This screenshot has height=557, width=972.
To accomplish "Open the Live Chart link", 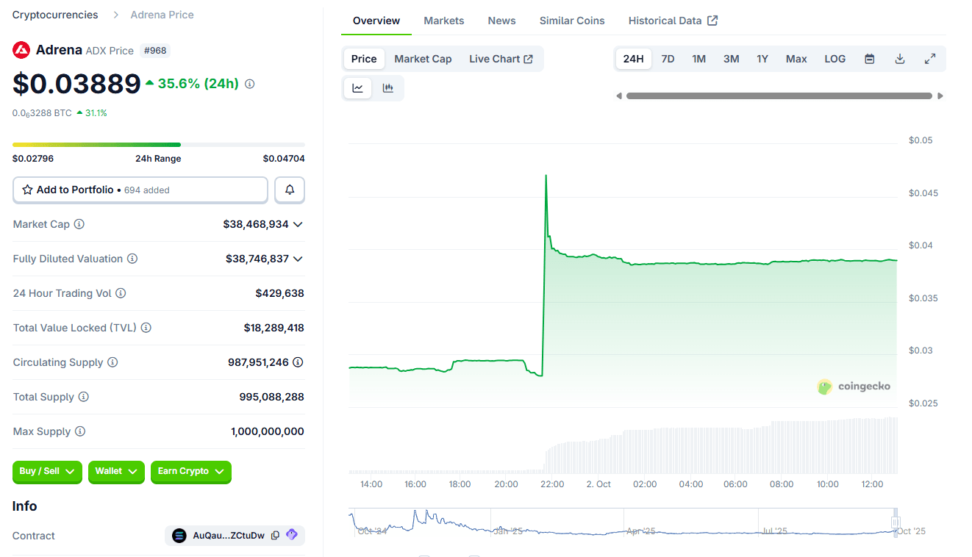I will point(501,58).
